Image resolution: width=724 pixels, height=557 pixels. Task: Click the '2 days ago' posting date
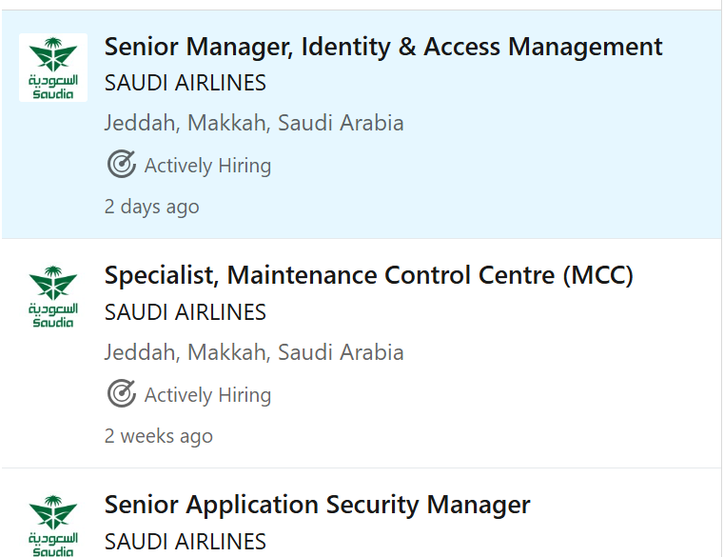[152, 207]
